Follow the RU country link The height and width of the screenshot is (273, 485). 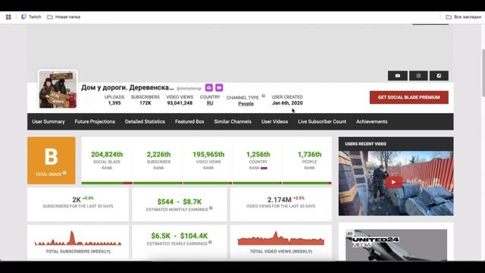tap(210, 103)
